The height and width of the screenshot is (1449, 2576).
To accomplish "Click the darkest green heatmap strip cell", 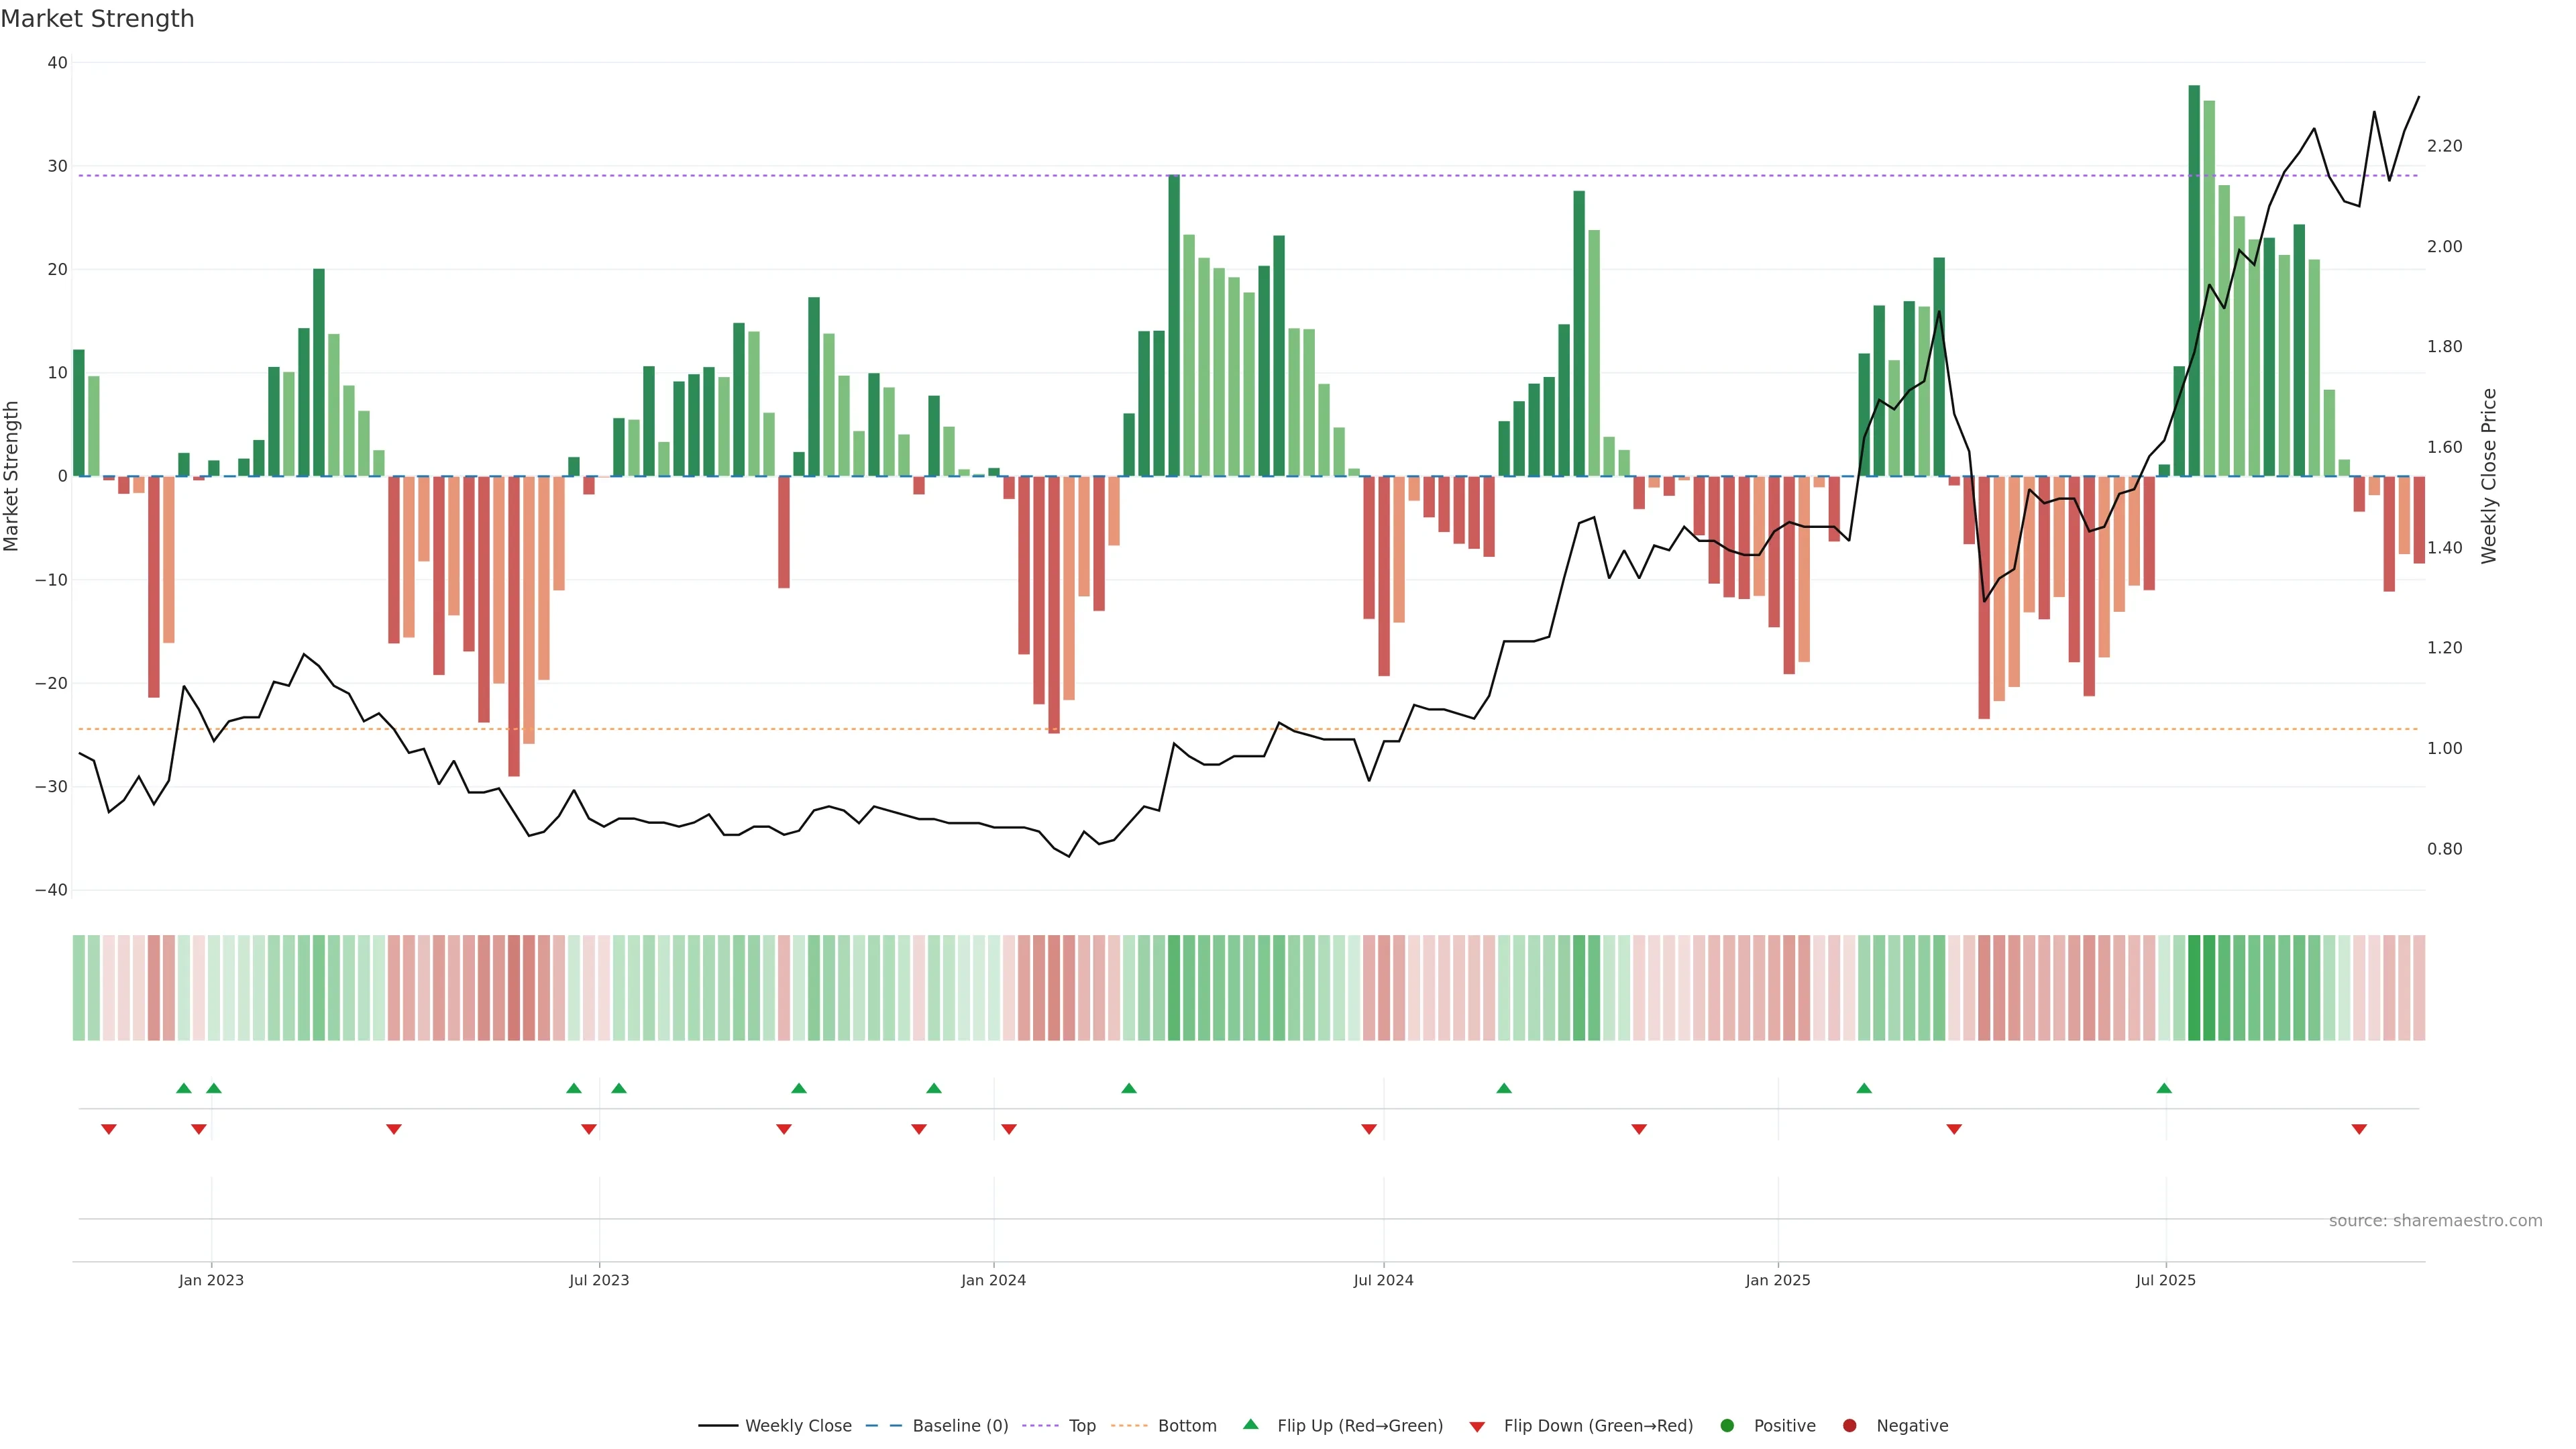I will (x=2194, y=988).
